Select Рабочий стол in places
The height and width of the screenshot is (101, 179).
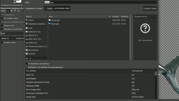point(36,32)
